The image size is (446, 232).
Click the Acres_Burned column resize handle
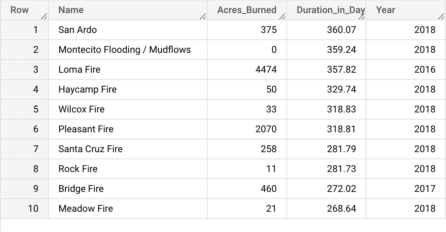click(x=282, y=16)
